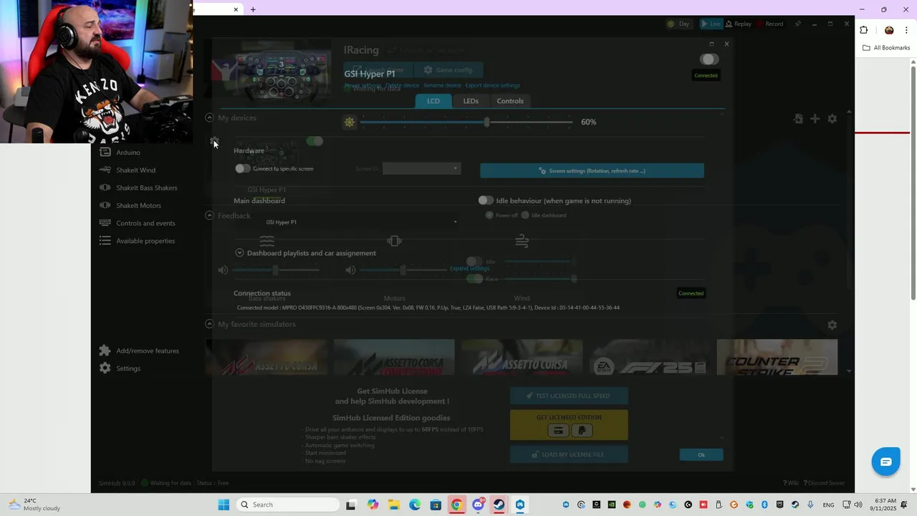This screenshot has height=516, width=917.
Task: Switch to the Controls tab
Action: pos(510,101)
